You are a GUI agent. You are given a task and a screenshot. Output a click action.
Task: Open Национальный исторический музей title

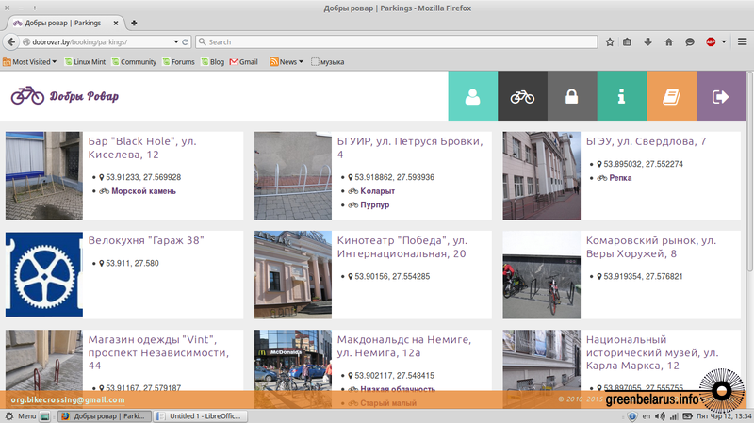click(652, 352)
